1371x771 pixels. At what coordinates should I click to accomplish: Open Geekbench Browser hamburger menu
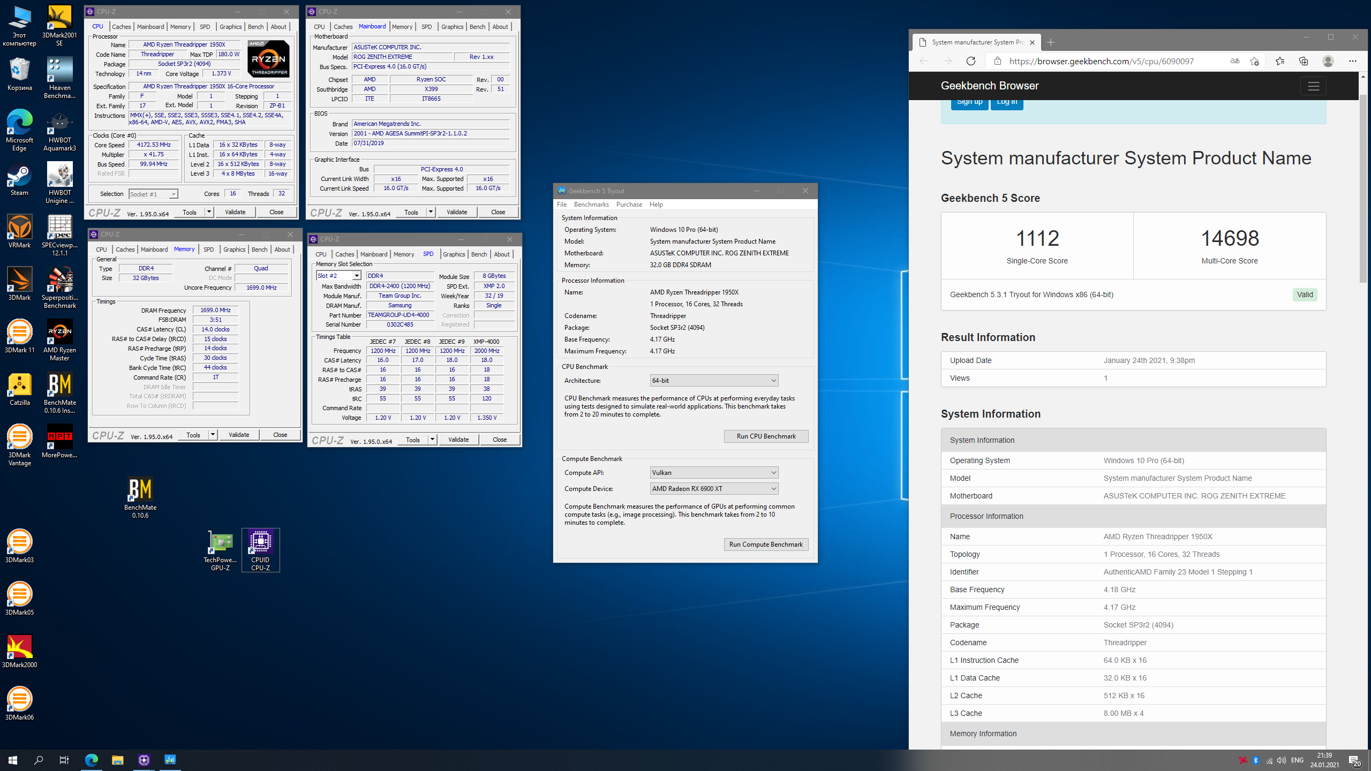point(1313,86)
